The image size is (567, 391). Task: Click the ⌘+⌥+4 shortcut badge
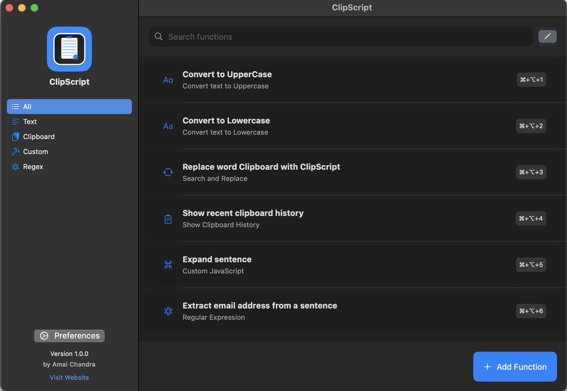point(531,218)
